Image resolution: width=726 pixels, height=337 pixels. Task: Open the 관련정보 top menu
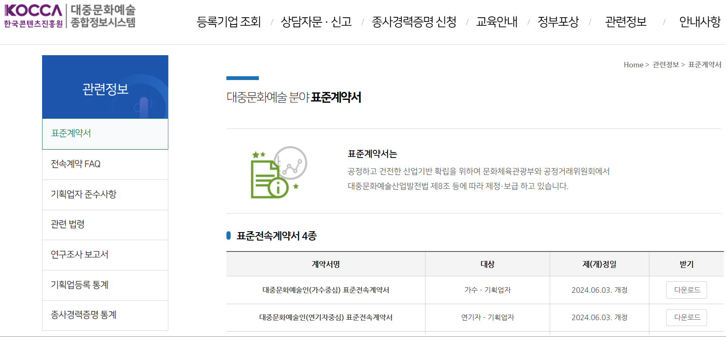pyautogui.click(x=626, y=21)
